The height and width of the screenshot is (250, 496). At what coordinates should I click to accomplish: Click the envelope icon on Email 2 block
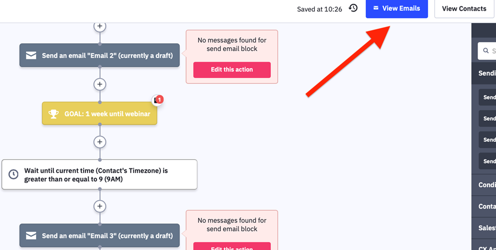pos(31,56)
